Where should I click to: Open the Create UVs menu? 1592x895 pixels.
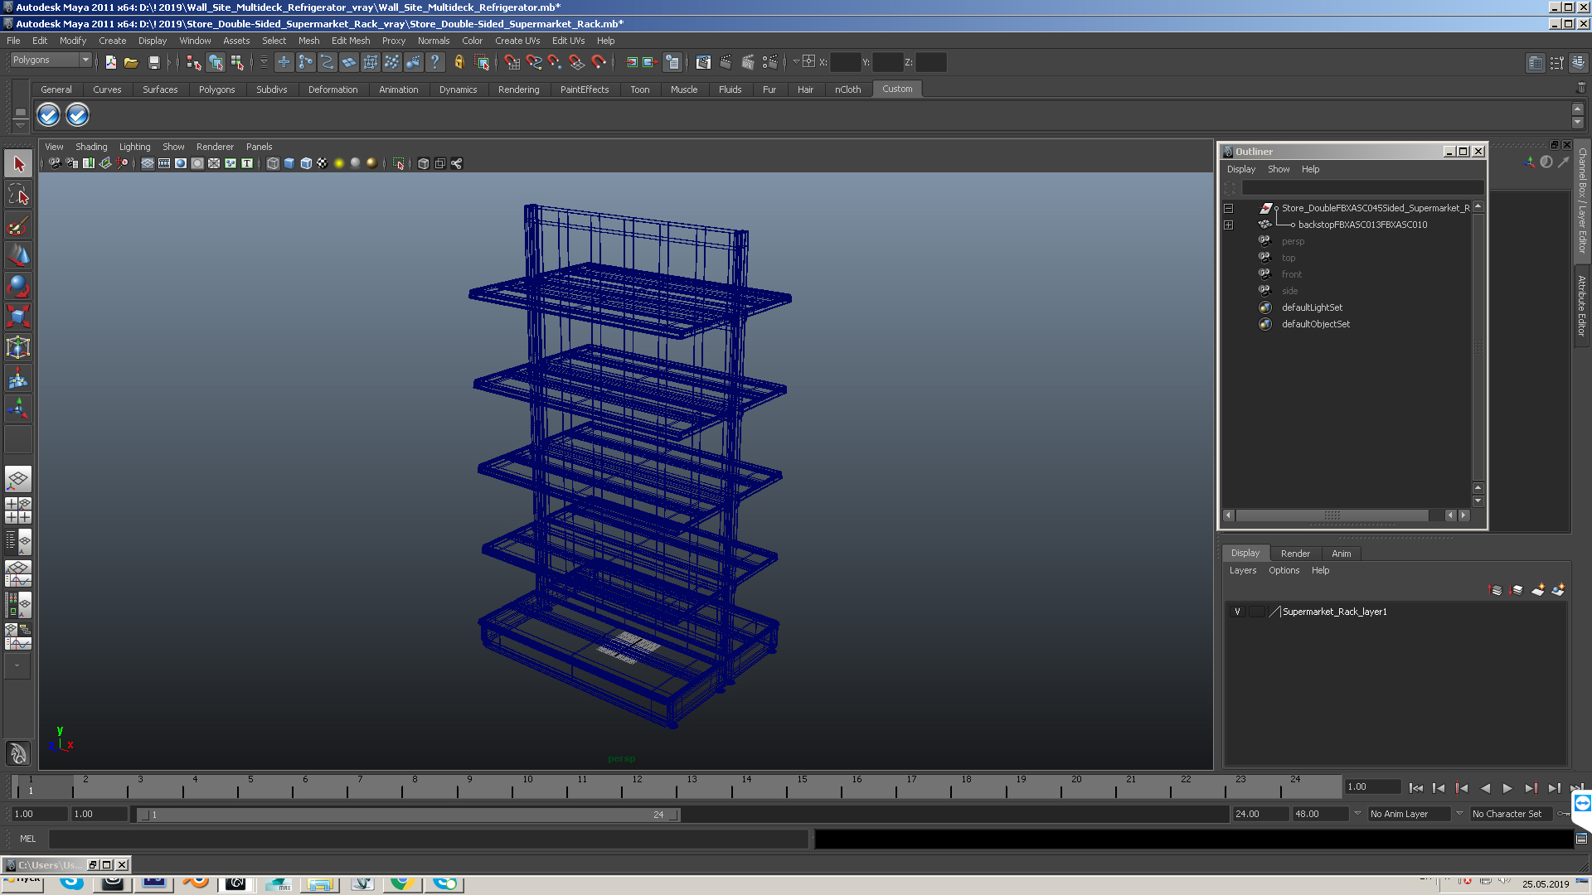click(517, 41)
